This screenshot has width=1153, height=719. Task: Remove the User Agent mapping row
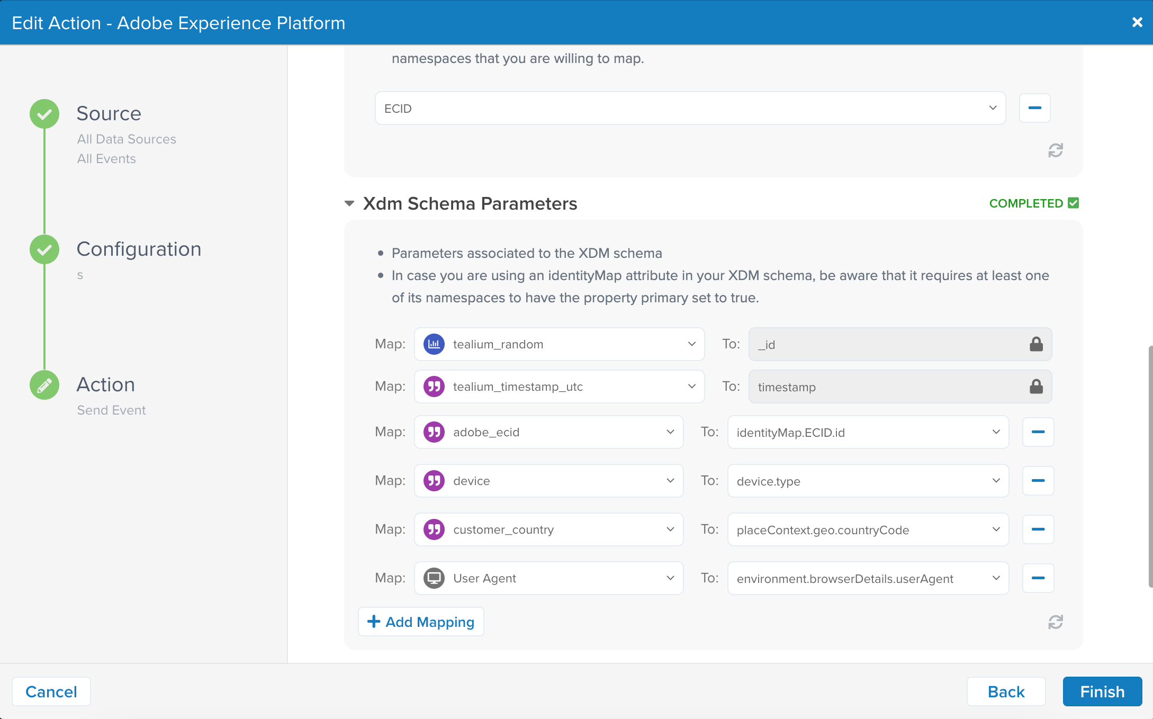(x=1038, y=578)
